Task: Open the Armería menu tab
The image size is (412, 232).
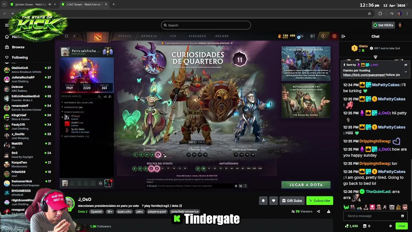Action: pyautogui.click(x=149, y=36)
